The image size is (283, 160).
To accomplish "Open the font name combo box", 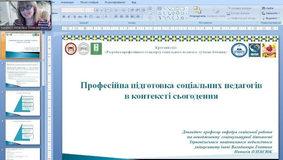I will pyautogui.click(x=73, y=10).
